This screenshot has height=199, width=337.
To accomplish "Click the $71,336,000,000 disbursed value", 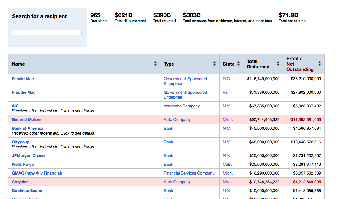I will click(264, 92).
